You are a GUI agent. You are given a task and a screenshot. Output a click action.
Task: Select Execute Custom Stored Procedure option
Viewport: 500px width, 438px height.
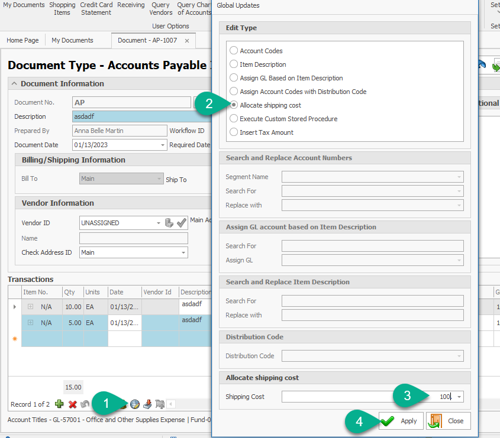click(x=234, y=119)
